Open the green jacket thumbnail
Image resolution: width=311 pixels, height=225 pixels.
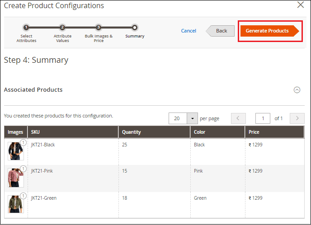[16, 204]
